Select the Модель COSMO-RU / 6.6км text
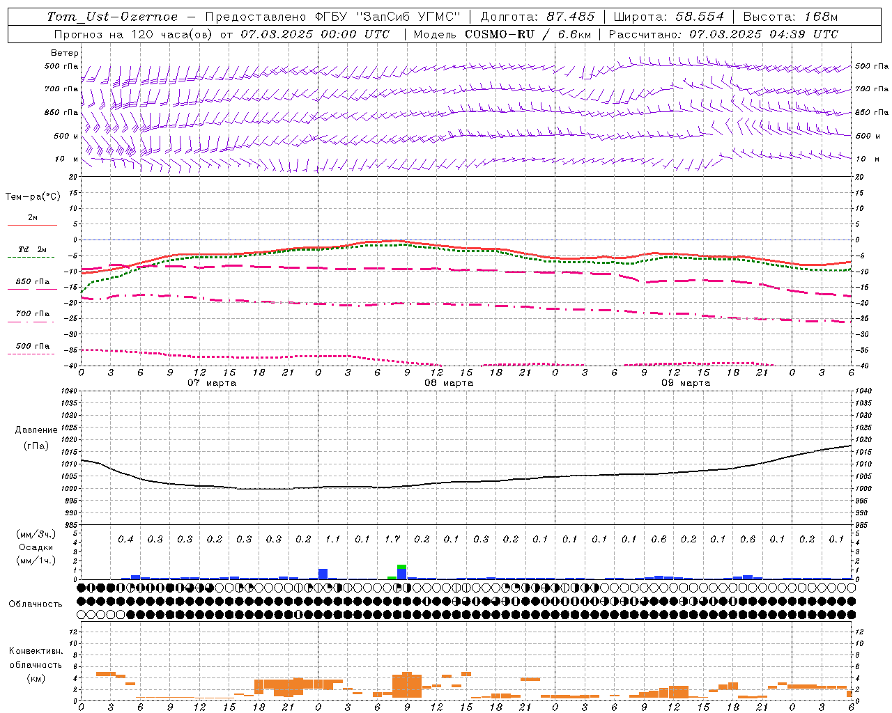This screenshot has height=713, width=892. (x=502, y=34)
